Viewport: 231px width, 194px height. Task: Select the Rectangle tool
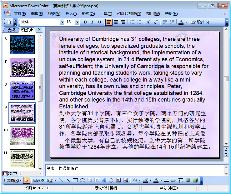click(x=75, y=180)
